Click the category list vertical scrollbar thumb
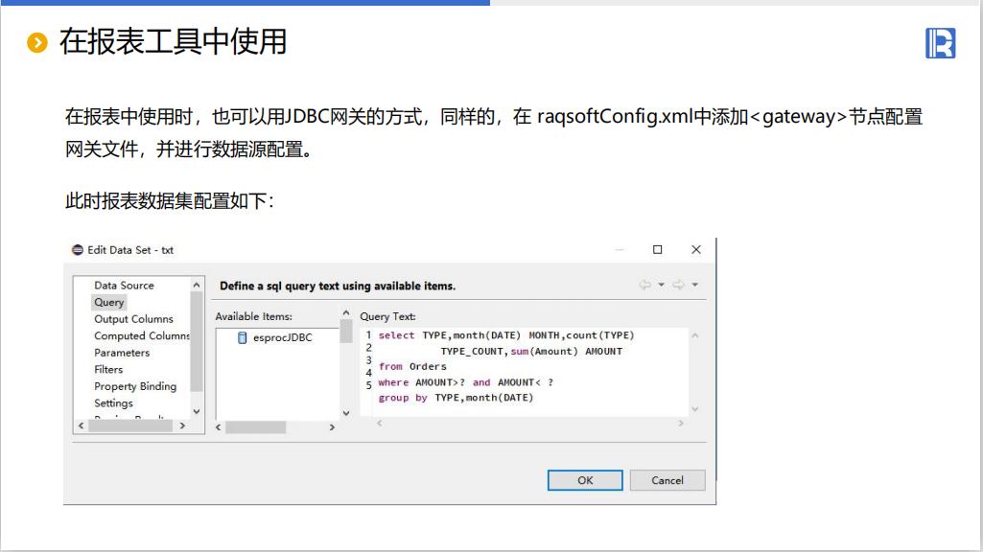 click(197, 341)
